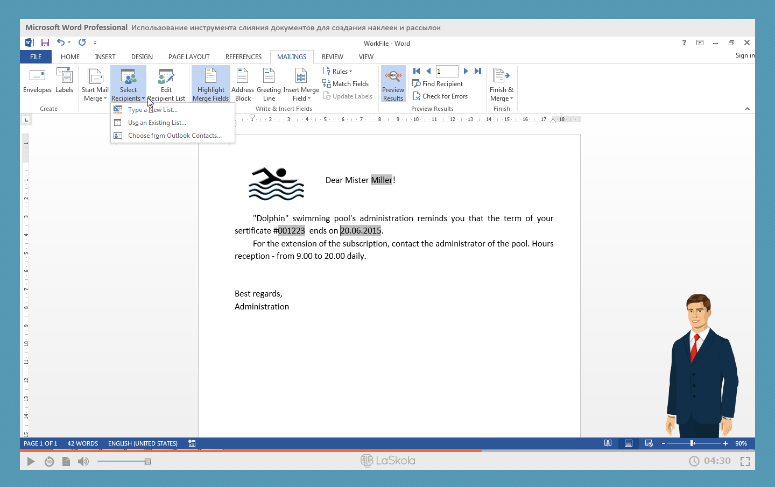Click the Save icon in quick access toolbar
775x487 pixels.
tap(45, 43)
